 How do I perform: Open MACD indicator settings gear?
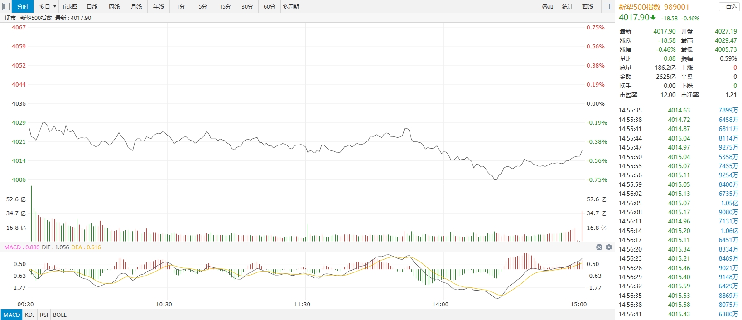(x=609, y=247)
